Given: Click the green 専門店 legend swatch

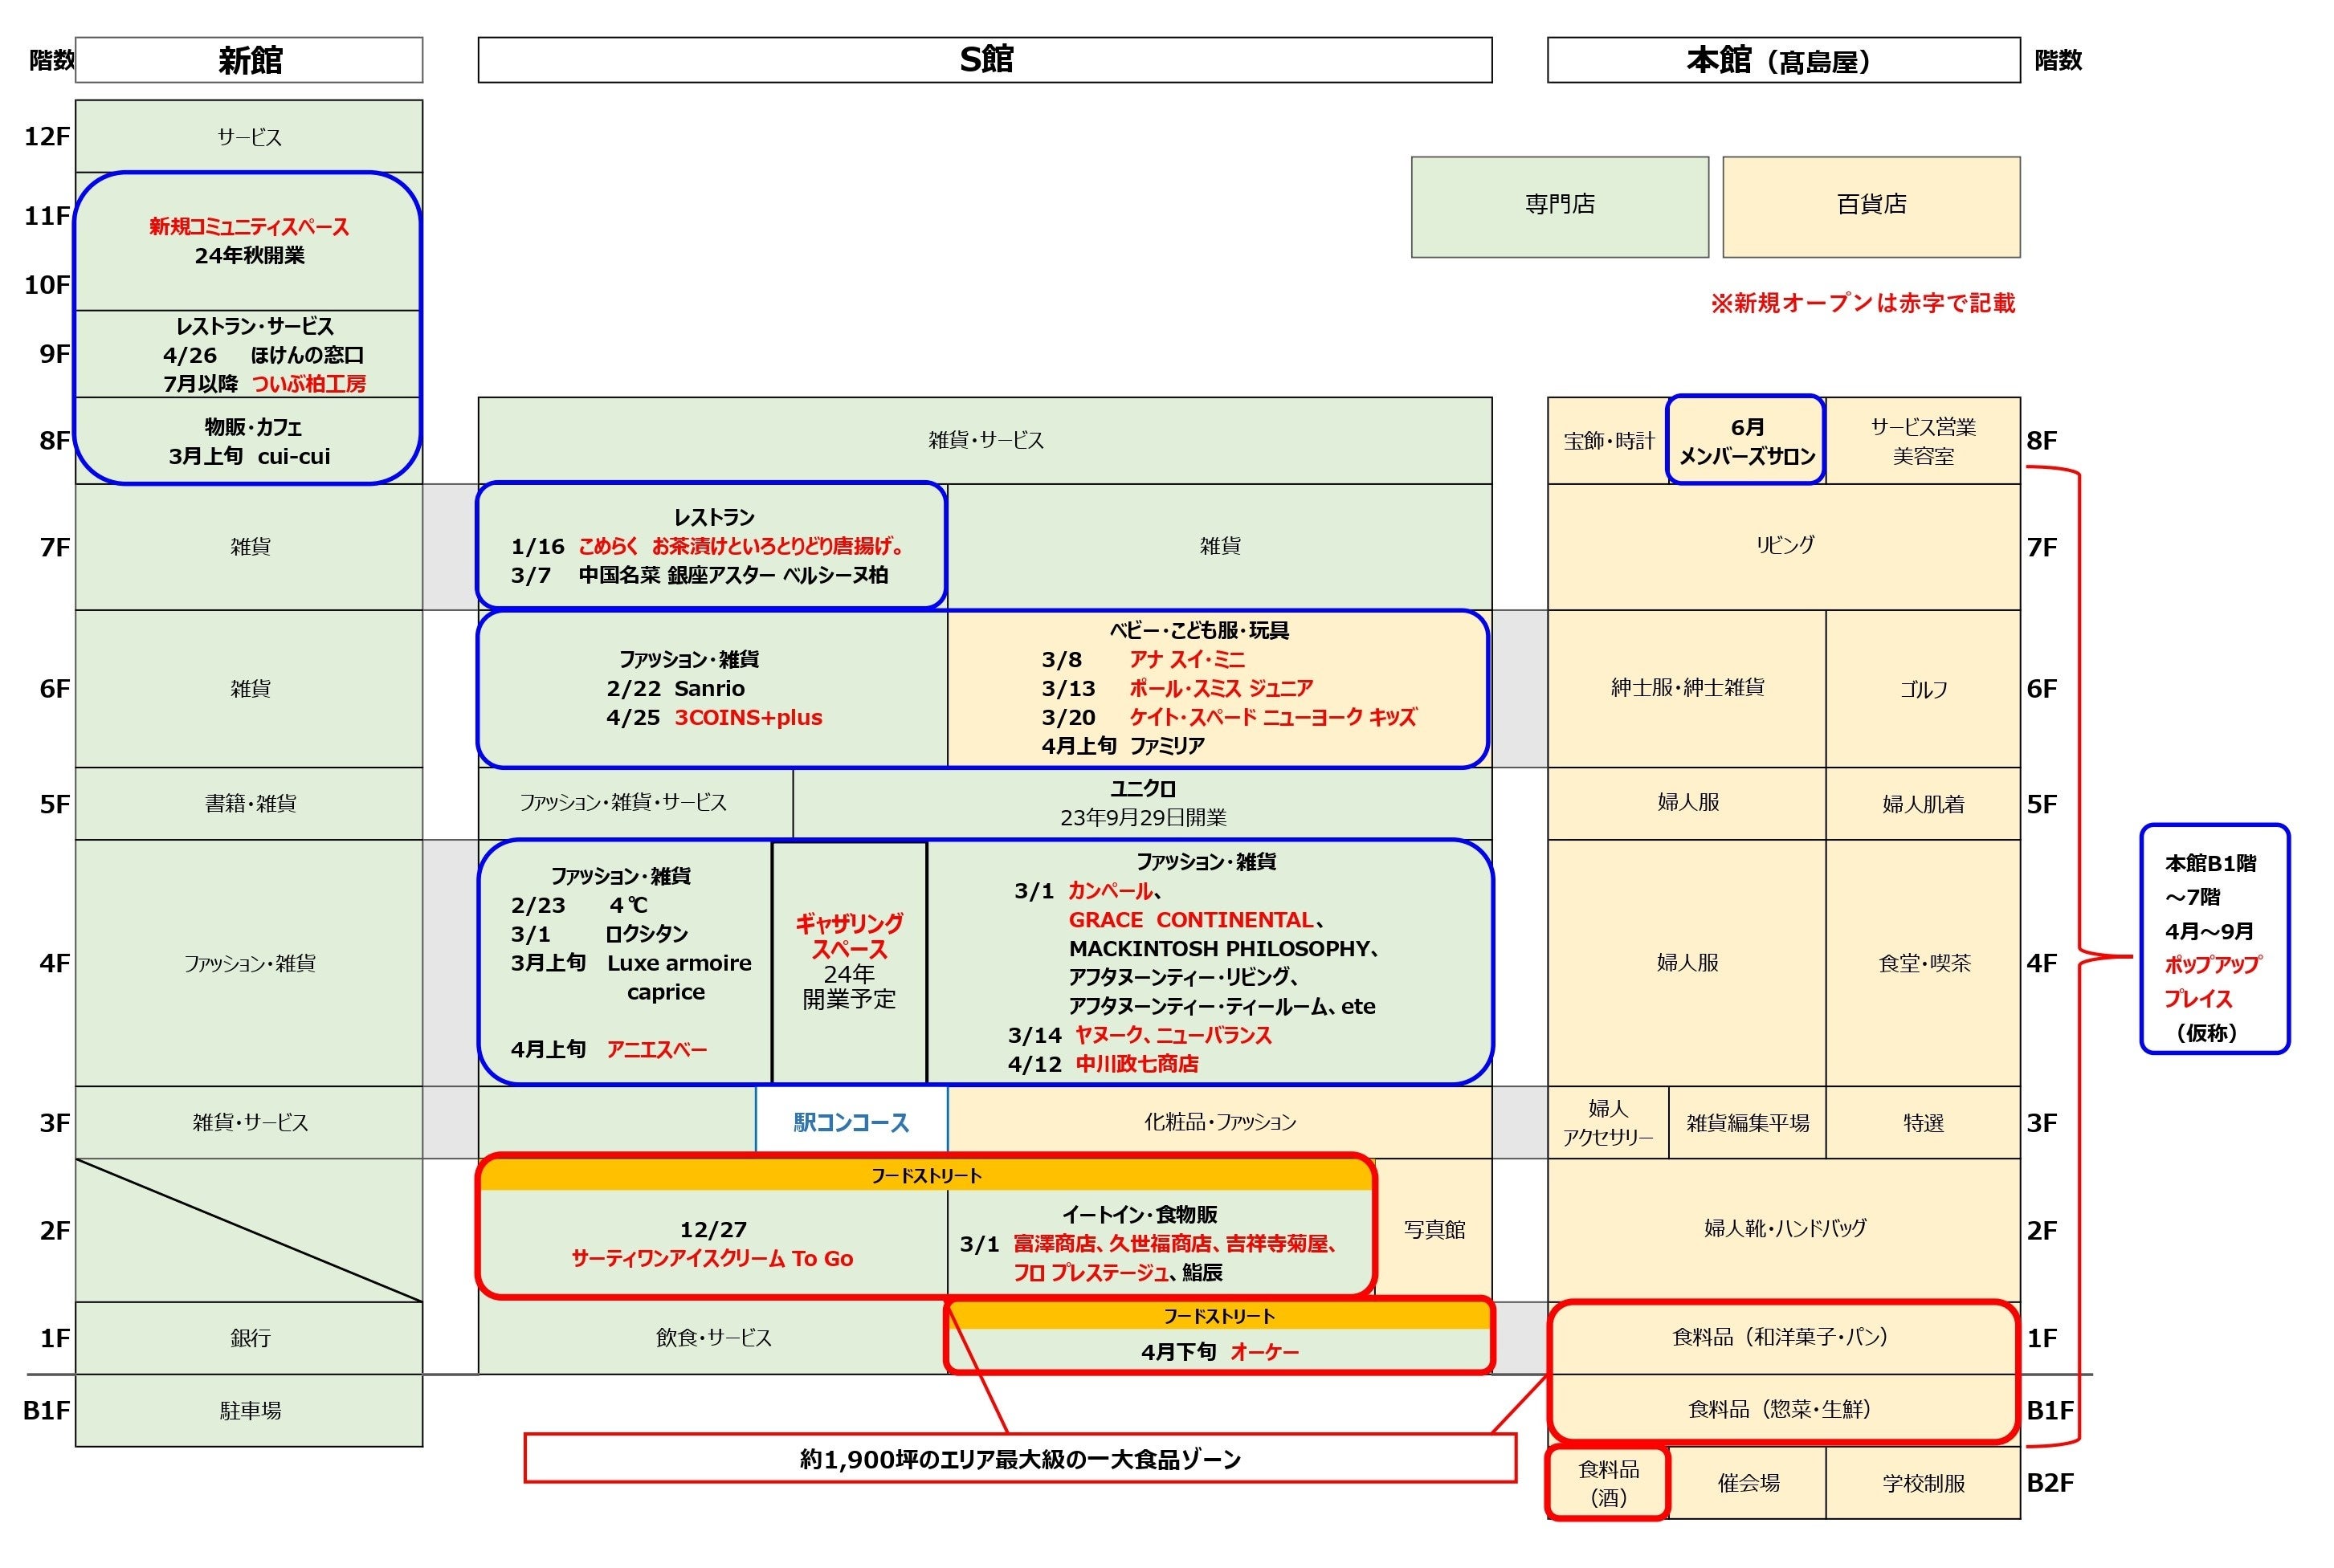Looking at the screenshot, I should tap(1559, 206).
